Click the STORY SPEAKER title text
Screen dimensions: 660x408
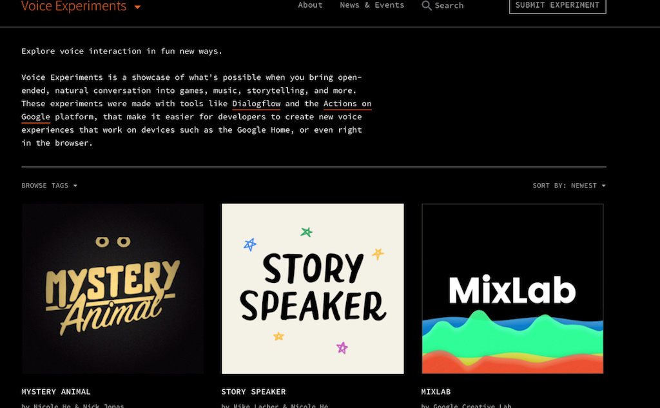pyautogui.click(x=253, y=391)
